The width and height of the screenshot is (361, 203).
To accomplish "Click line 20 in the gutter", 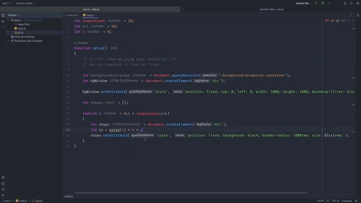I will coord(68,130).
